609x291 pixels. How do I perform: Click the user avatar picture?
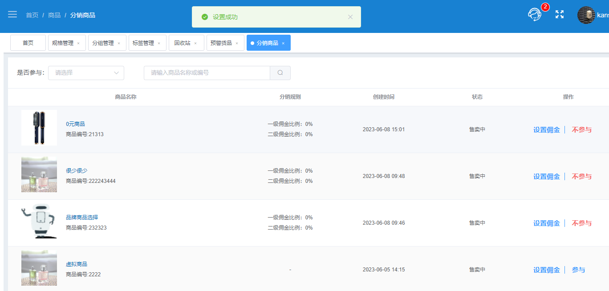(586, 15)
